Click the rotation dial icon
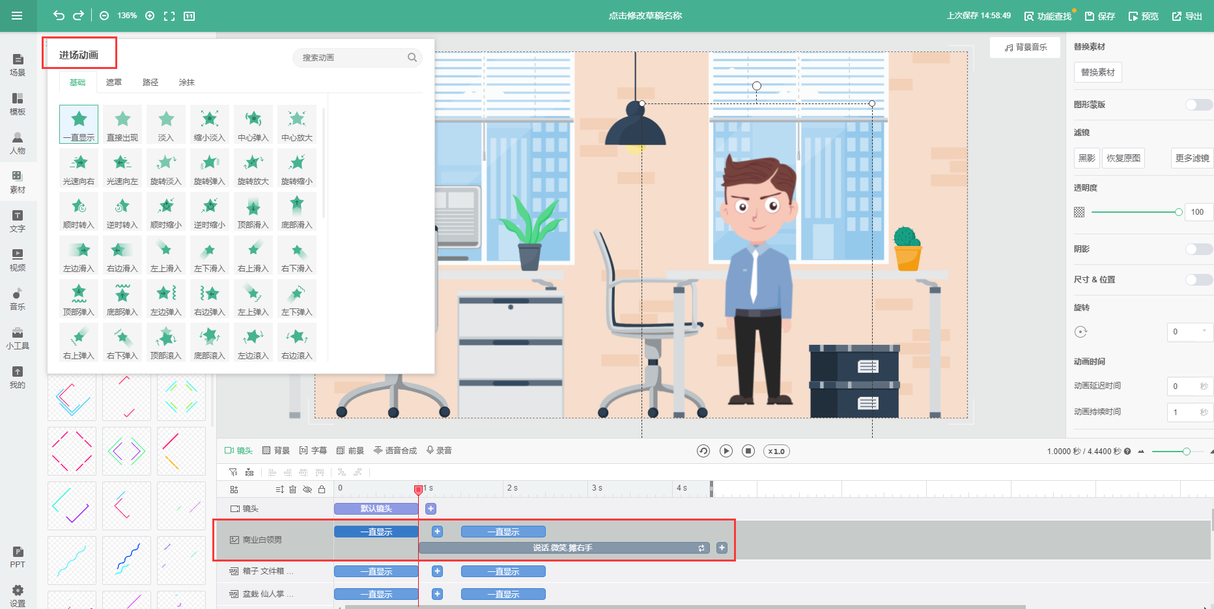Image resolution: width=1214 pixels, height=609 pixels. pyautogui.click(x=1080, y=332)
